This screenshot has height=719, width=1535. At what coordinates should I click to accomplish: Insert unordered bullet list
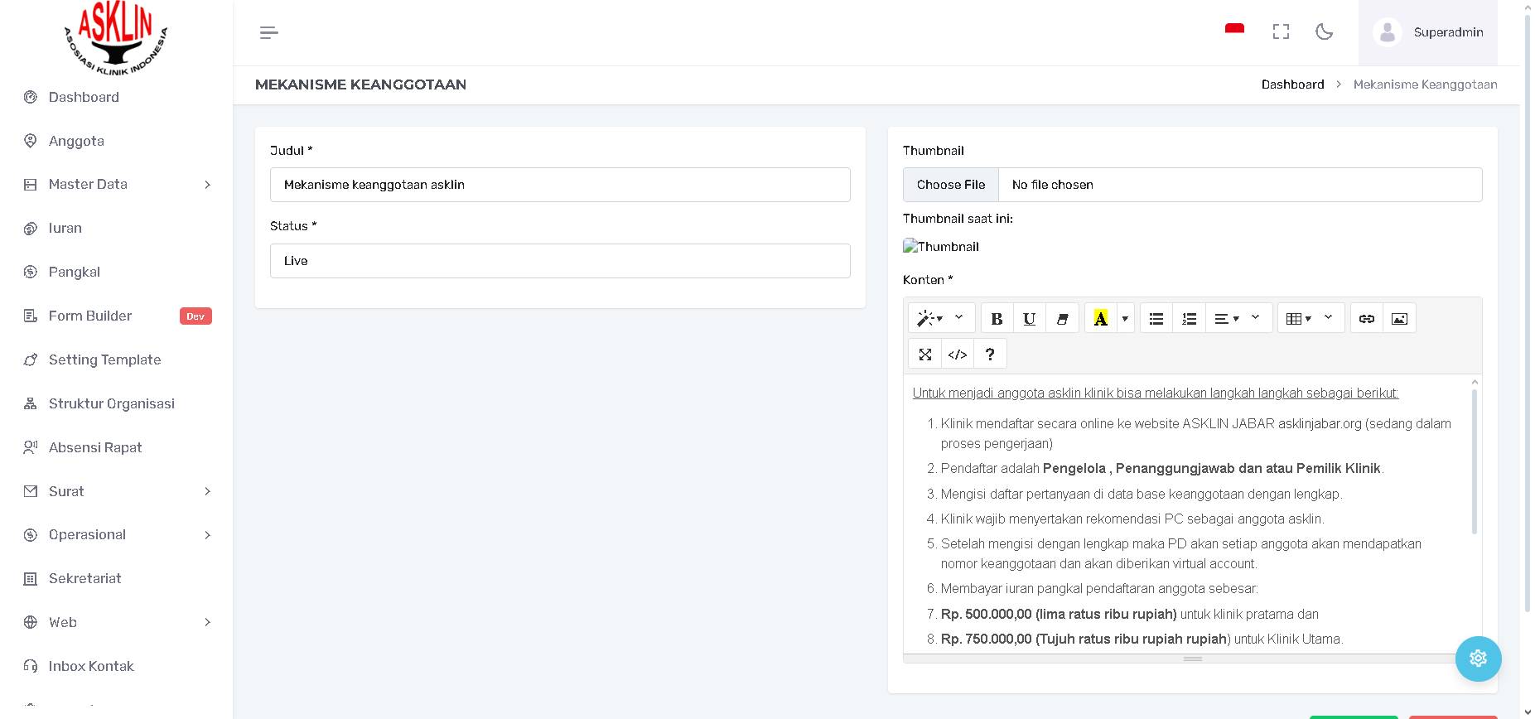tap(1156, 319)
